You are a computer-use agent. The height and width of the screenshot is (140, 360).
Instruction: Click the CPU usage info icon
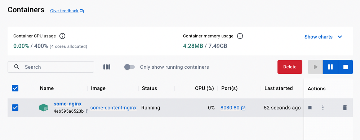pyautogui.click(x=62, y=36)
